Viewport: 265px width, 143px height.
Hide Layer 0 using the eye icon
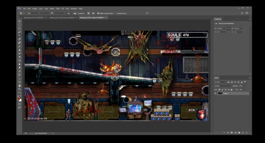[x=215, y=93]
